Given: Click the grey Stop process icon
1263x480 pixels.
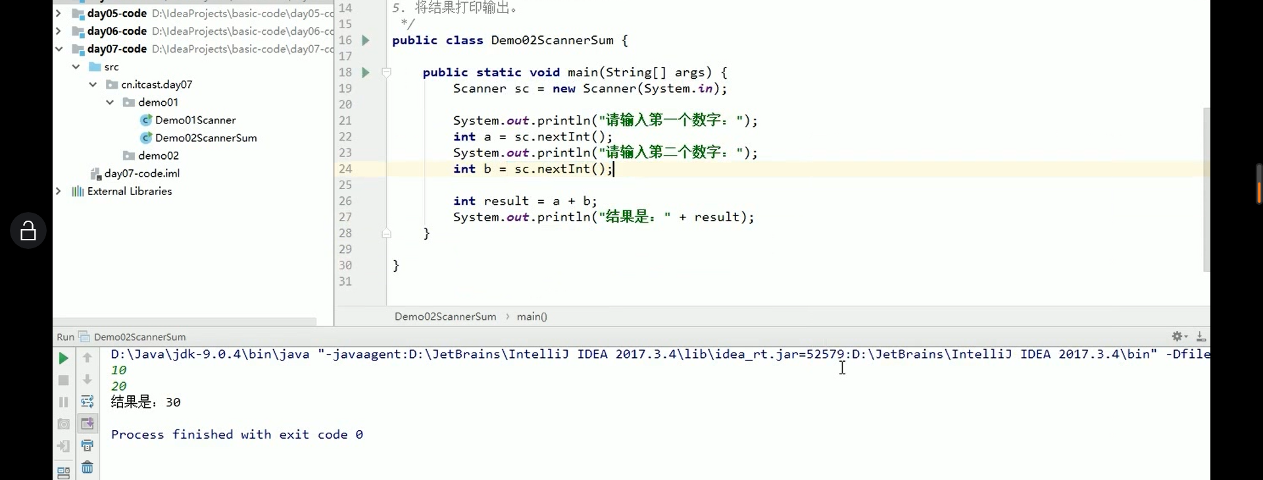Looking at the screenshot, I should (63, 380).
